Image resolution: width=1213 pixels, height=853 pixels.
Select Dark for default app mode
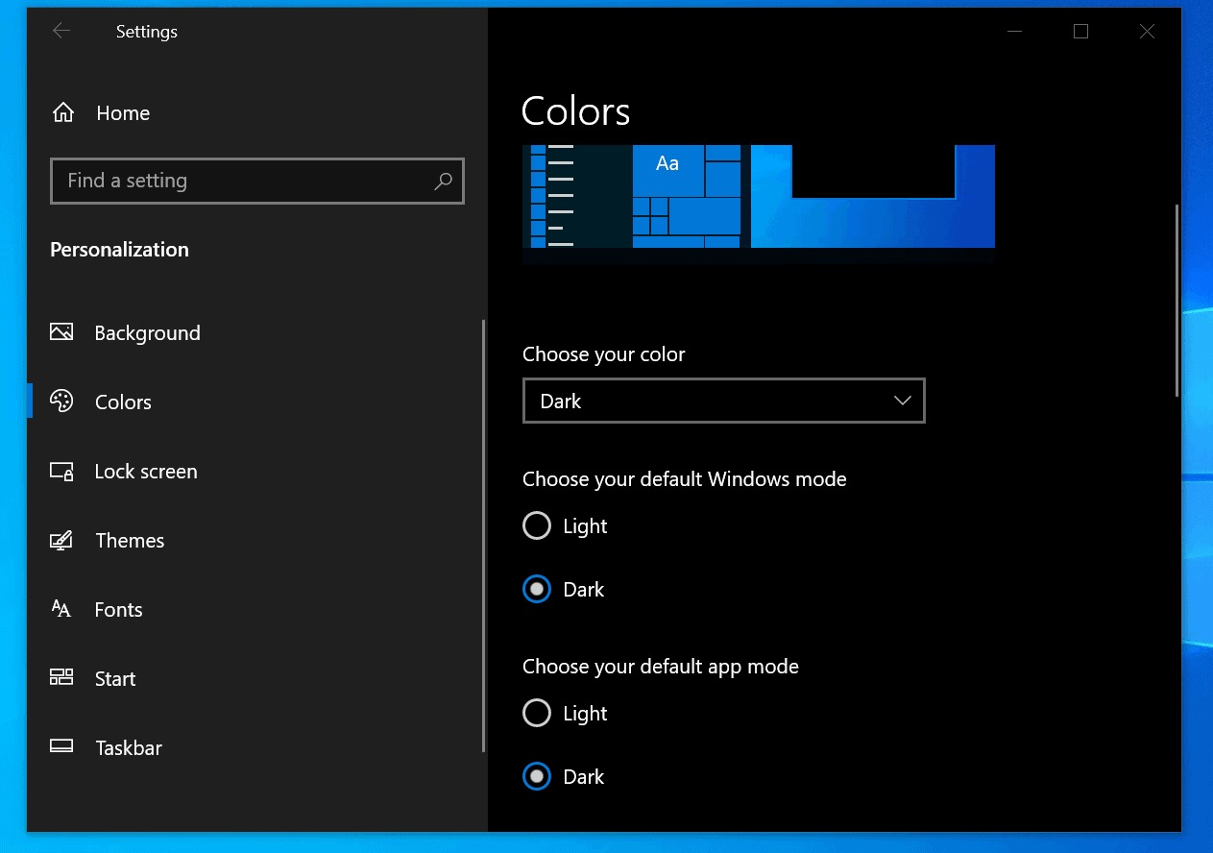coord(537,776)
